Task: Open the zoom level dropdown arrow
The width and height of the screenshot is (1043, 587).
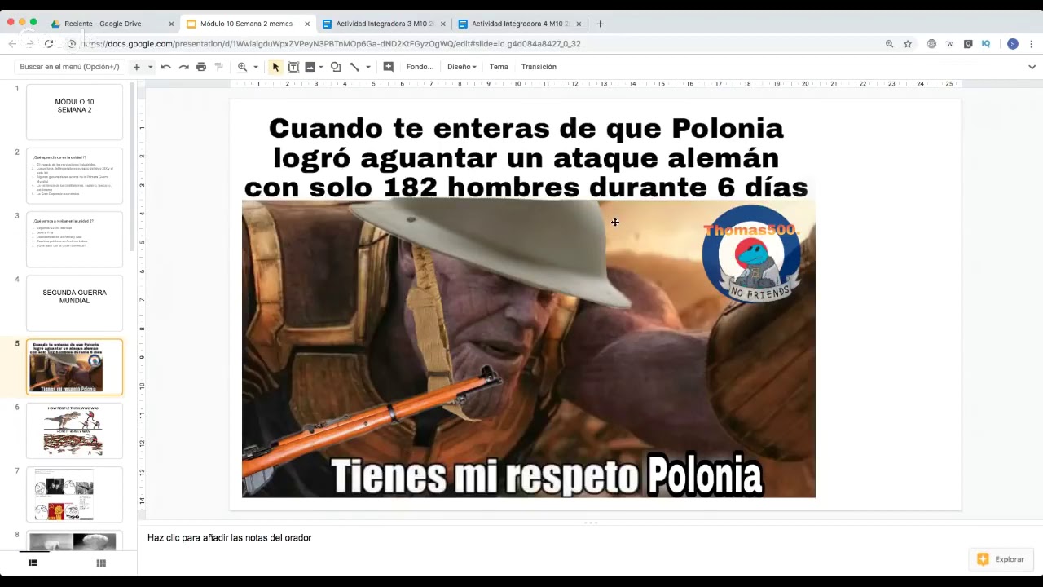Action: click(256, 67)
